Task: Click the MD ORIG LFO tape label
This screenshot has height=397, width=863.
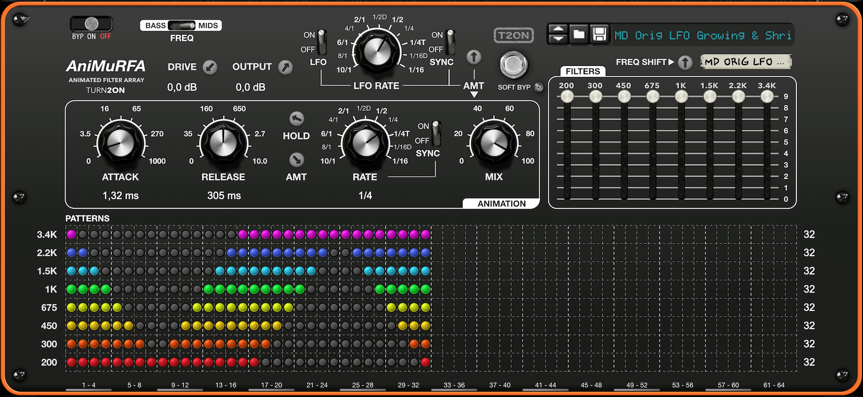Action: [745, 62]
